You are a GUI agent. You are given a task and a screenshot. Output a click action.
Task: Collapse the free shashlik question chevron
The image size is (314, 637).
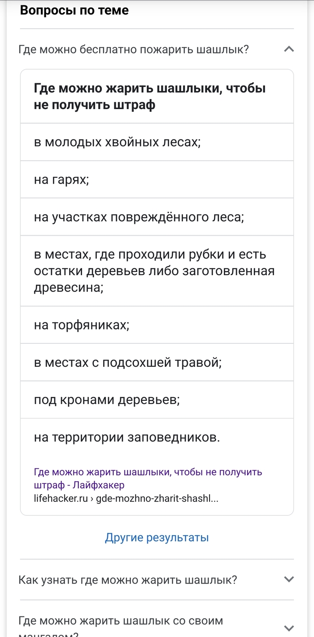[289, 49]
